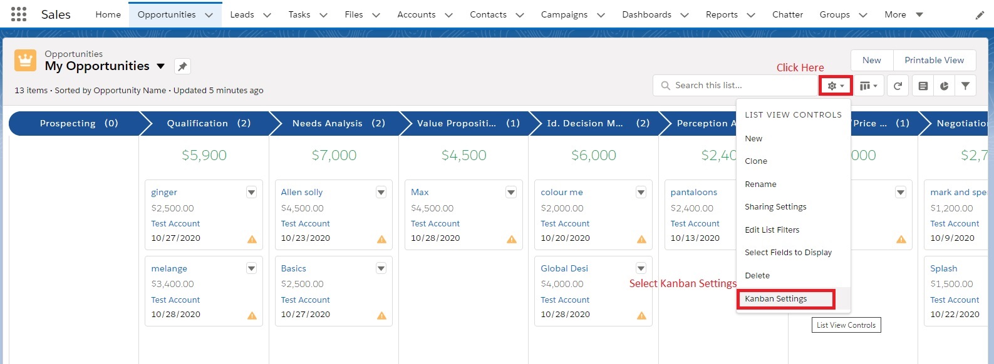This screenshot has height=364, width=994.
Task: Pin this list view
Action: 182,66
